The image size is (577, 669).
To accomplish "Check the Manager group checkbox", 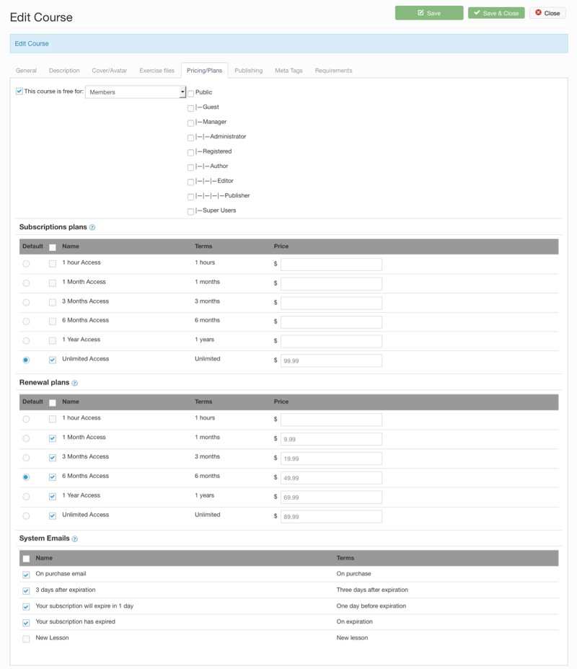I will tap(190, 123).
